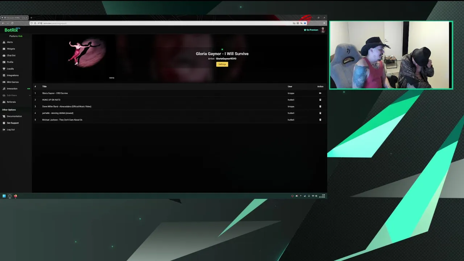This screenshot has width=464, height=261.
Task: Click the Integrations sidebar icon
Action: pyautogui.click(x=4, y=75)
